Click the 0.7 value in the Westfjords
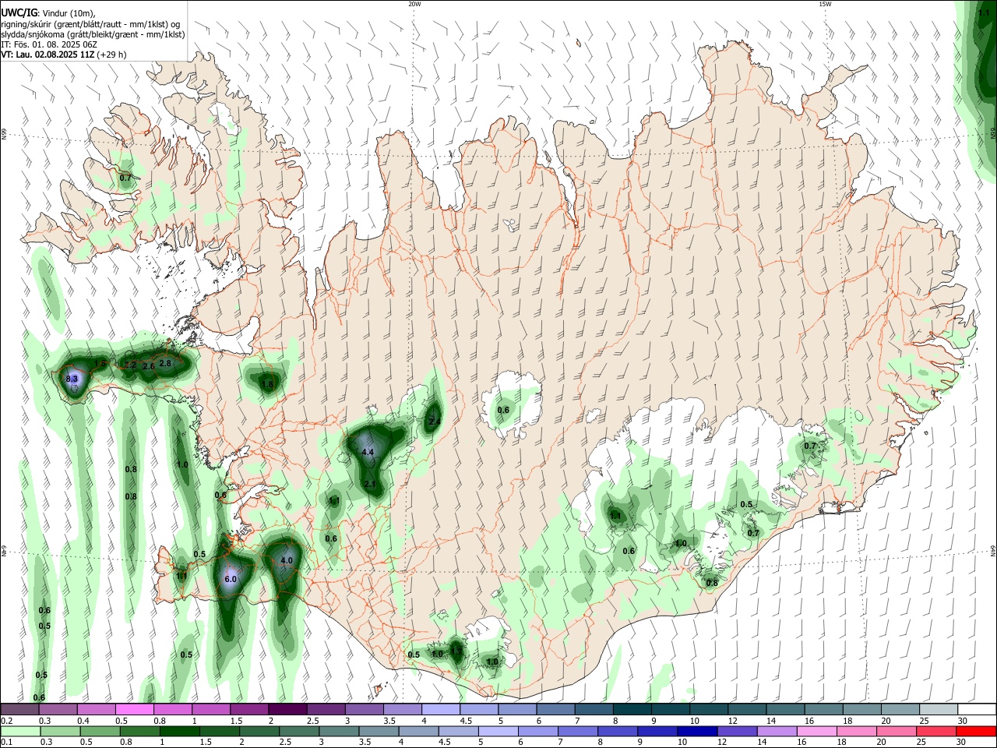 [125, 178]
